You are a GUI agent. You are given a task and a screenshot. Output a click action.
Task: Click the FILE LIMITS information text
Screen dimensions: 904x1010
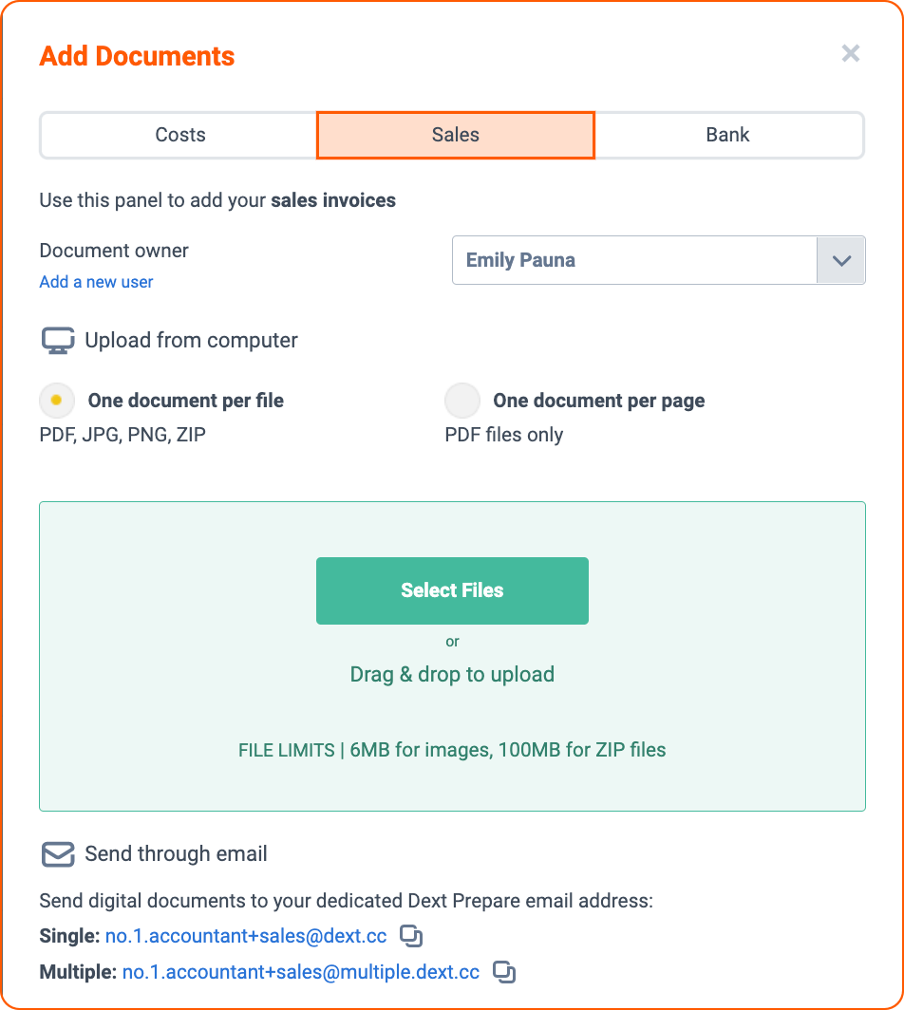coord(452,750)
